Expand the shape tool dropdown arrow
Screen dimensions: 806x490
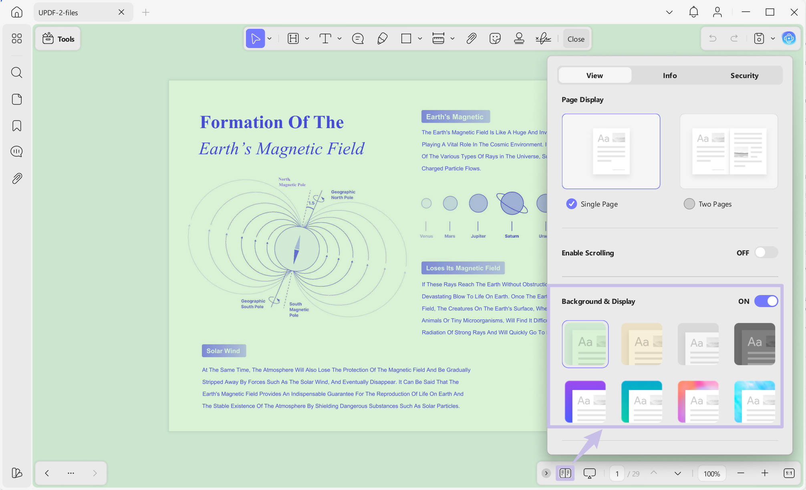pos(420,39)
